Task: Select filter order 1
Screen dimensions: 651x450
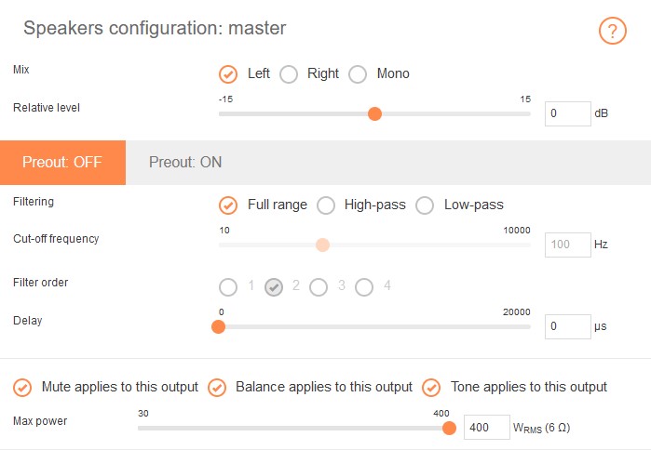Action: click(x=228, y=286)
